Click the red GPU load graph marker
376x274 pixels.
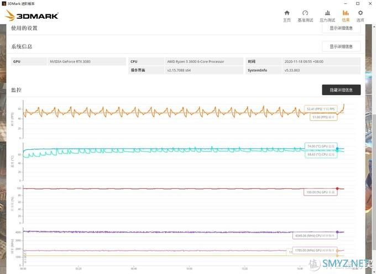pyautogui.click(x=337, y=188)
